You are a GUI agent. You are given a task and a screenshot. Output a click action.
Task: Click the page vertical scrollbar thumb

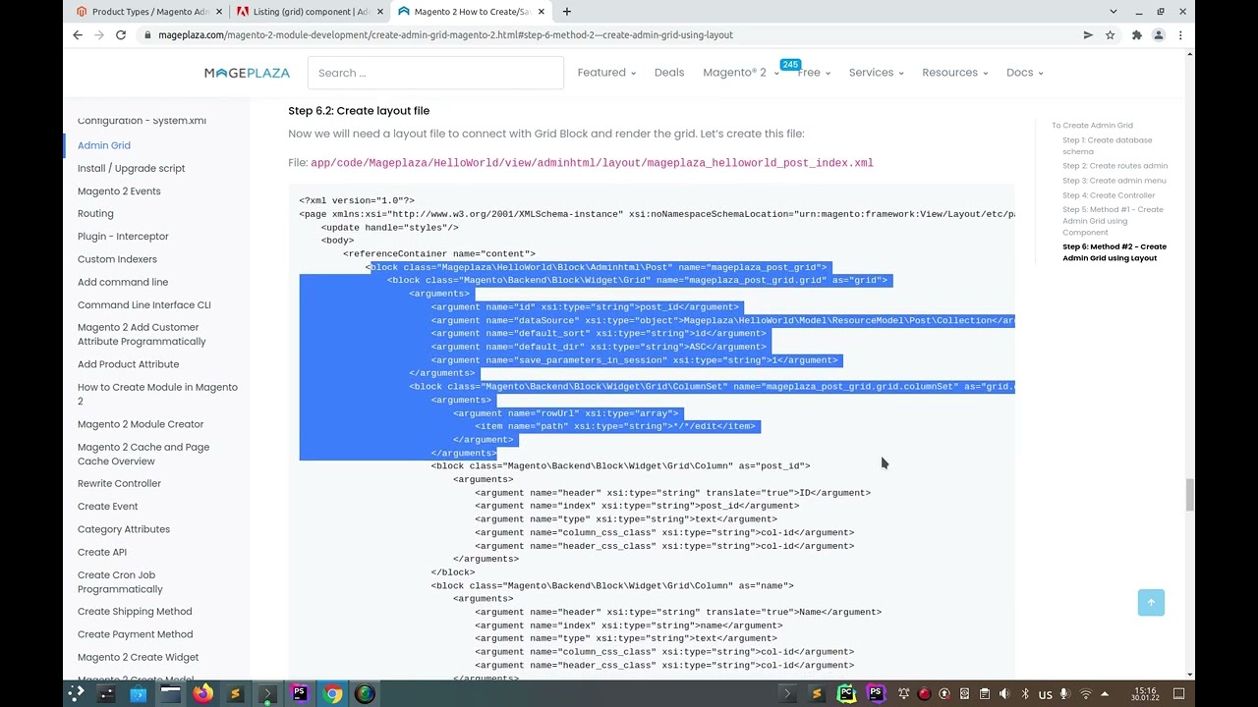tap(1189, 495)
